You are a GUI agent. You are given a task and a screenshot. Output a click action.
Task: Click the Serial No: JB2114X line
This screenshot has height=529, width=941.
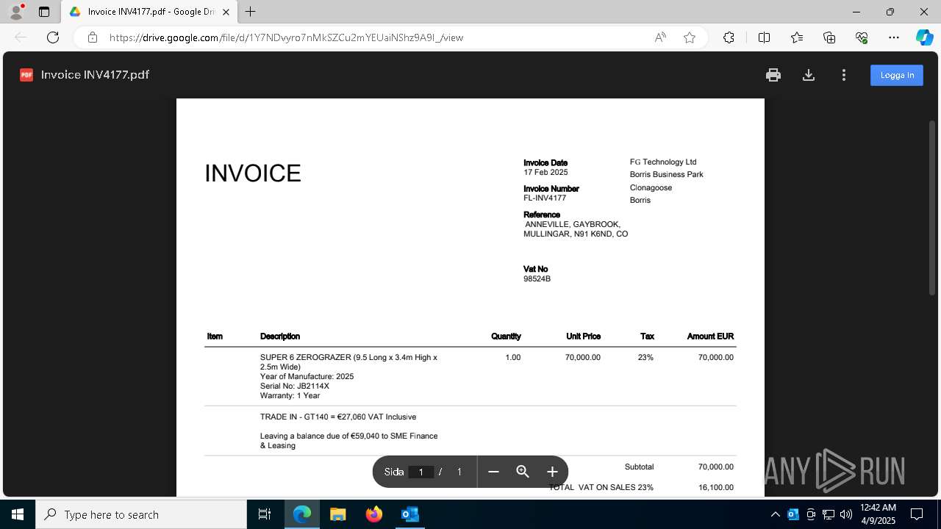295,386
